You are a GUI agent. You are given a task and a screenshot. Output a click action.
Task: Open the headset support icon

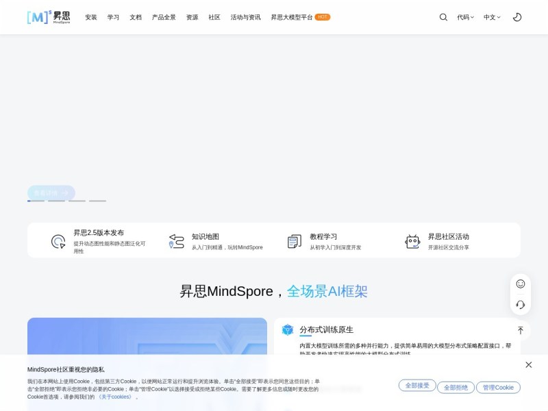coord(521,304)
